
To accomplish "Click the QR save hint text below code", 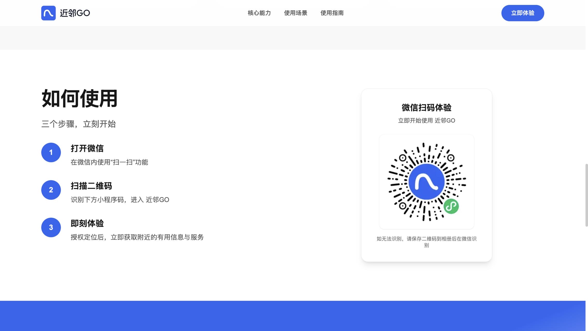I will [x=426, y=239].
